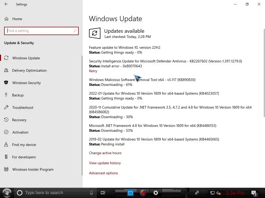Click the 2:34 PM taskbar clock
Image resolution: width=265 pixels, height=198 pixels.
[235, 193]
